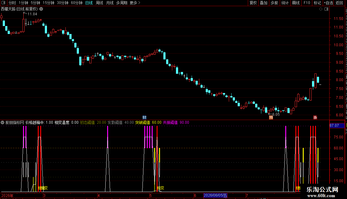Select the 15分钟 period tab
347x199 pixels.
coord(49,3)
